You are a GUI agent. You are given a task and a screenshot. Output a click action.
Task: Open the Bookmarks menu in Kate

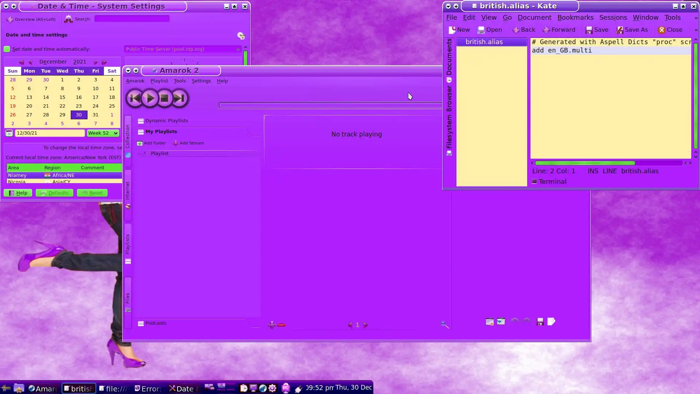click(575, 18)
